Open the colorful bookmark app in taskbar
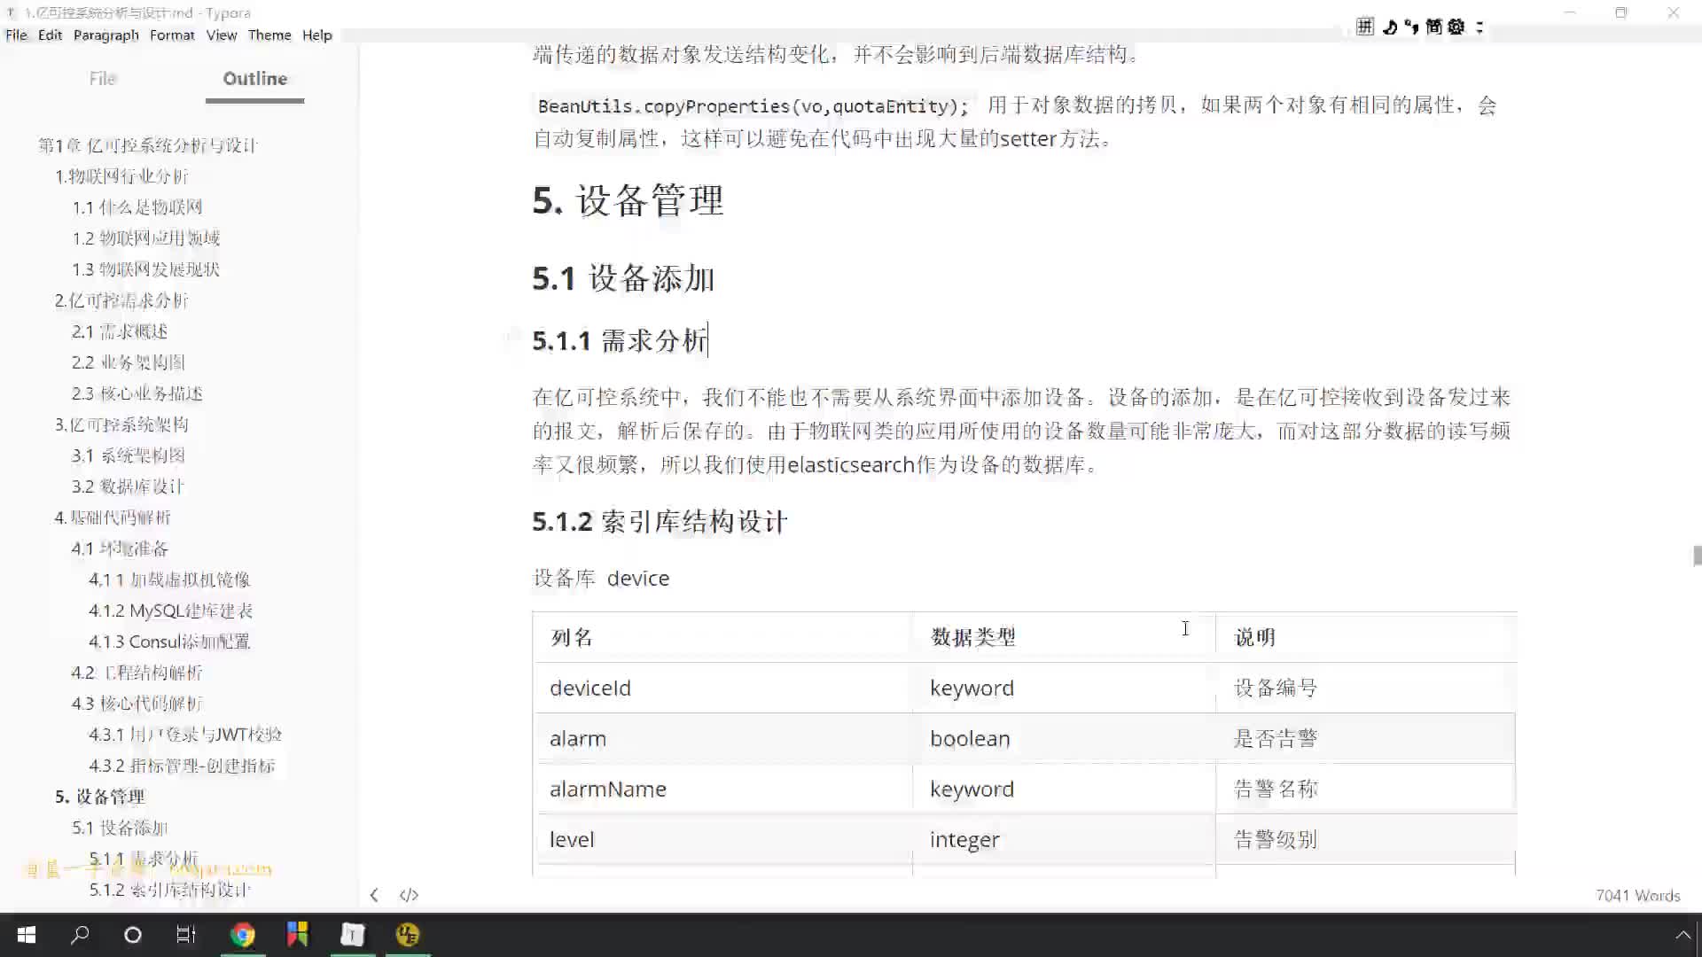The image size is (1702, 957). tap(297, 935)
